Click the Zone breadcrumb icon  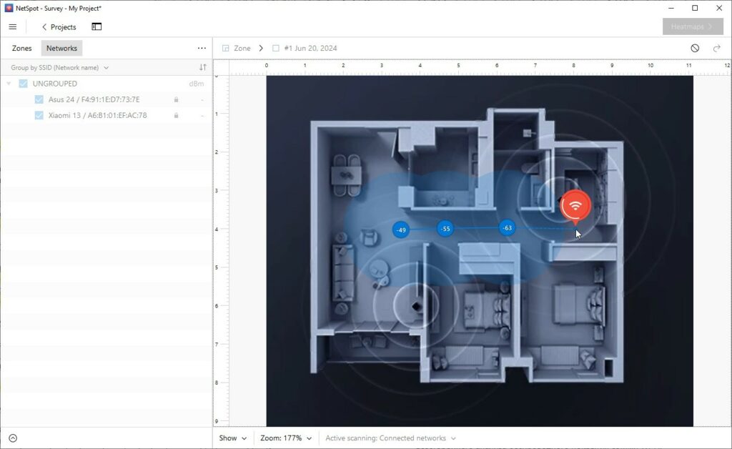[x=225, y=48]
